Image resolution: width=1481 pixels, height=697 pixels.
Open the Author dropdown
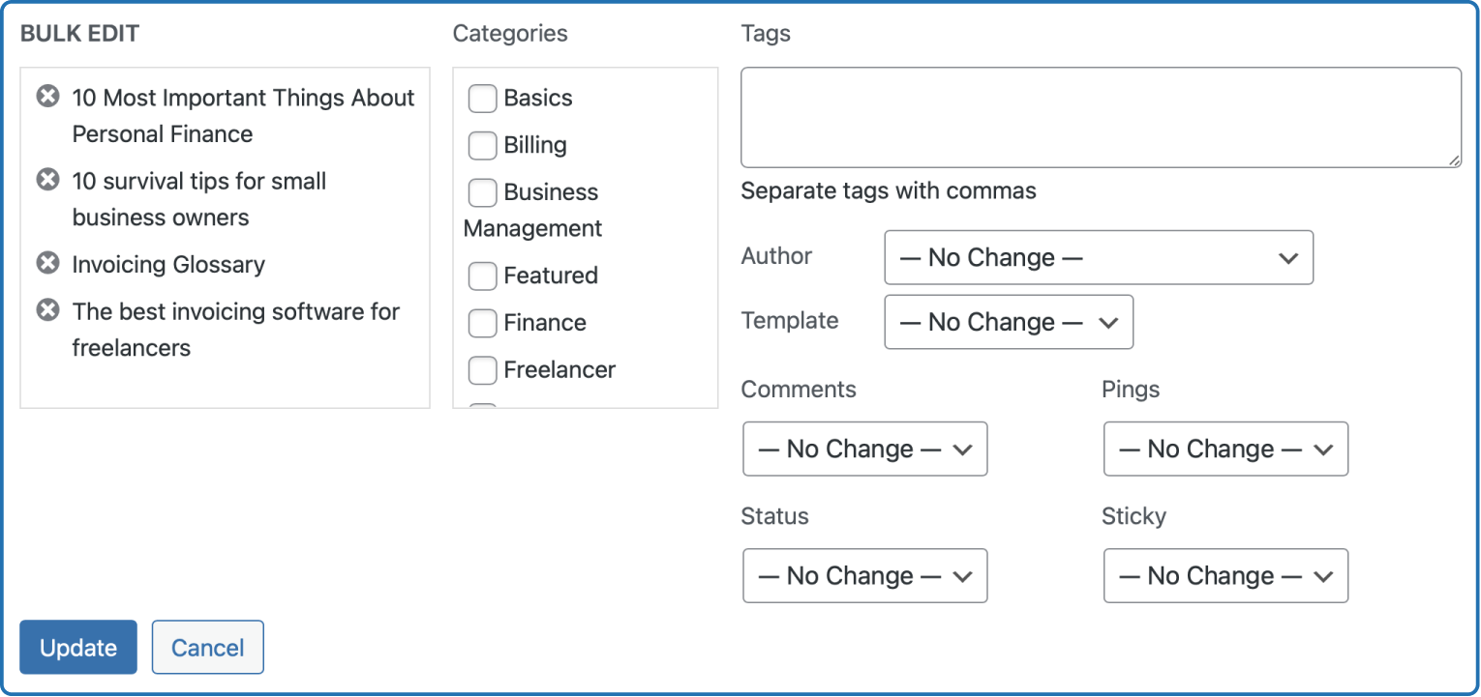pyautogui.click(x=1099, y=257)
